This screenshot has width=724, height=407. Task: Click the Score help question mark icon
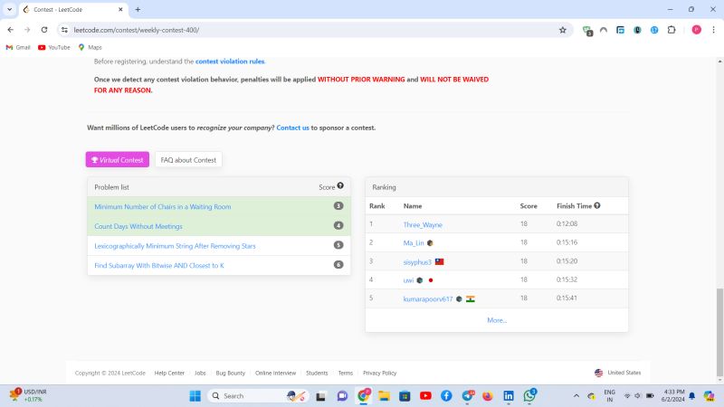[x=340, y=185]
